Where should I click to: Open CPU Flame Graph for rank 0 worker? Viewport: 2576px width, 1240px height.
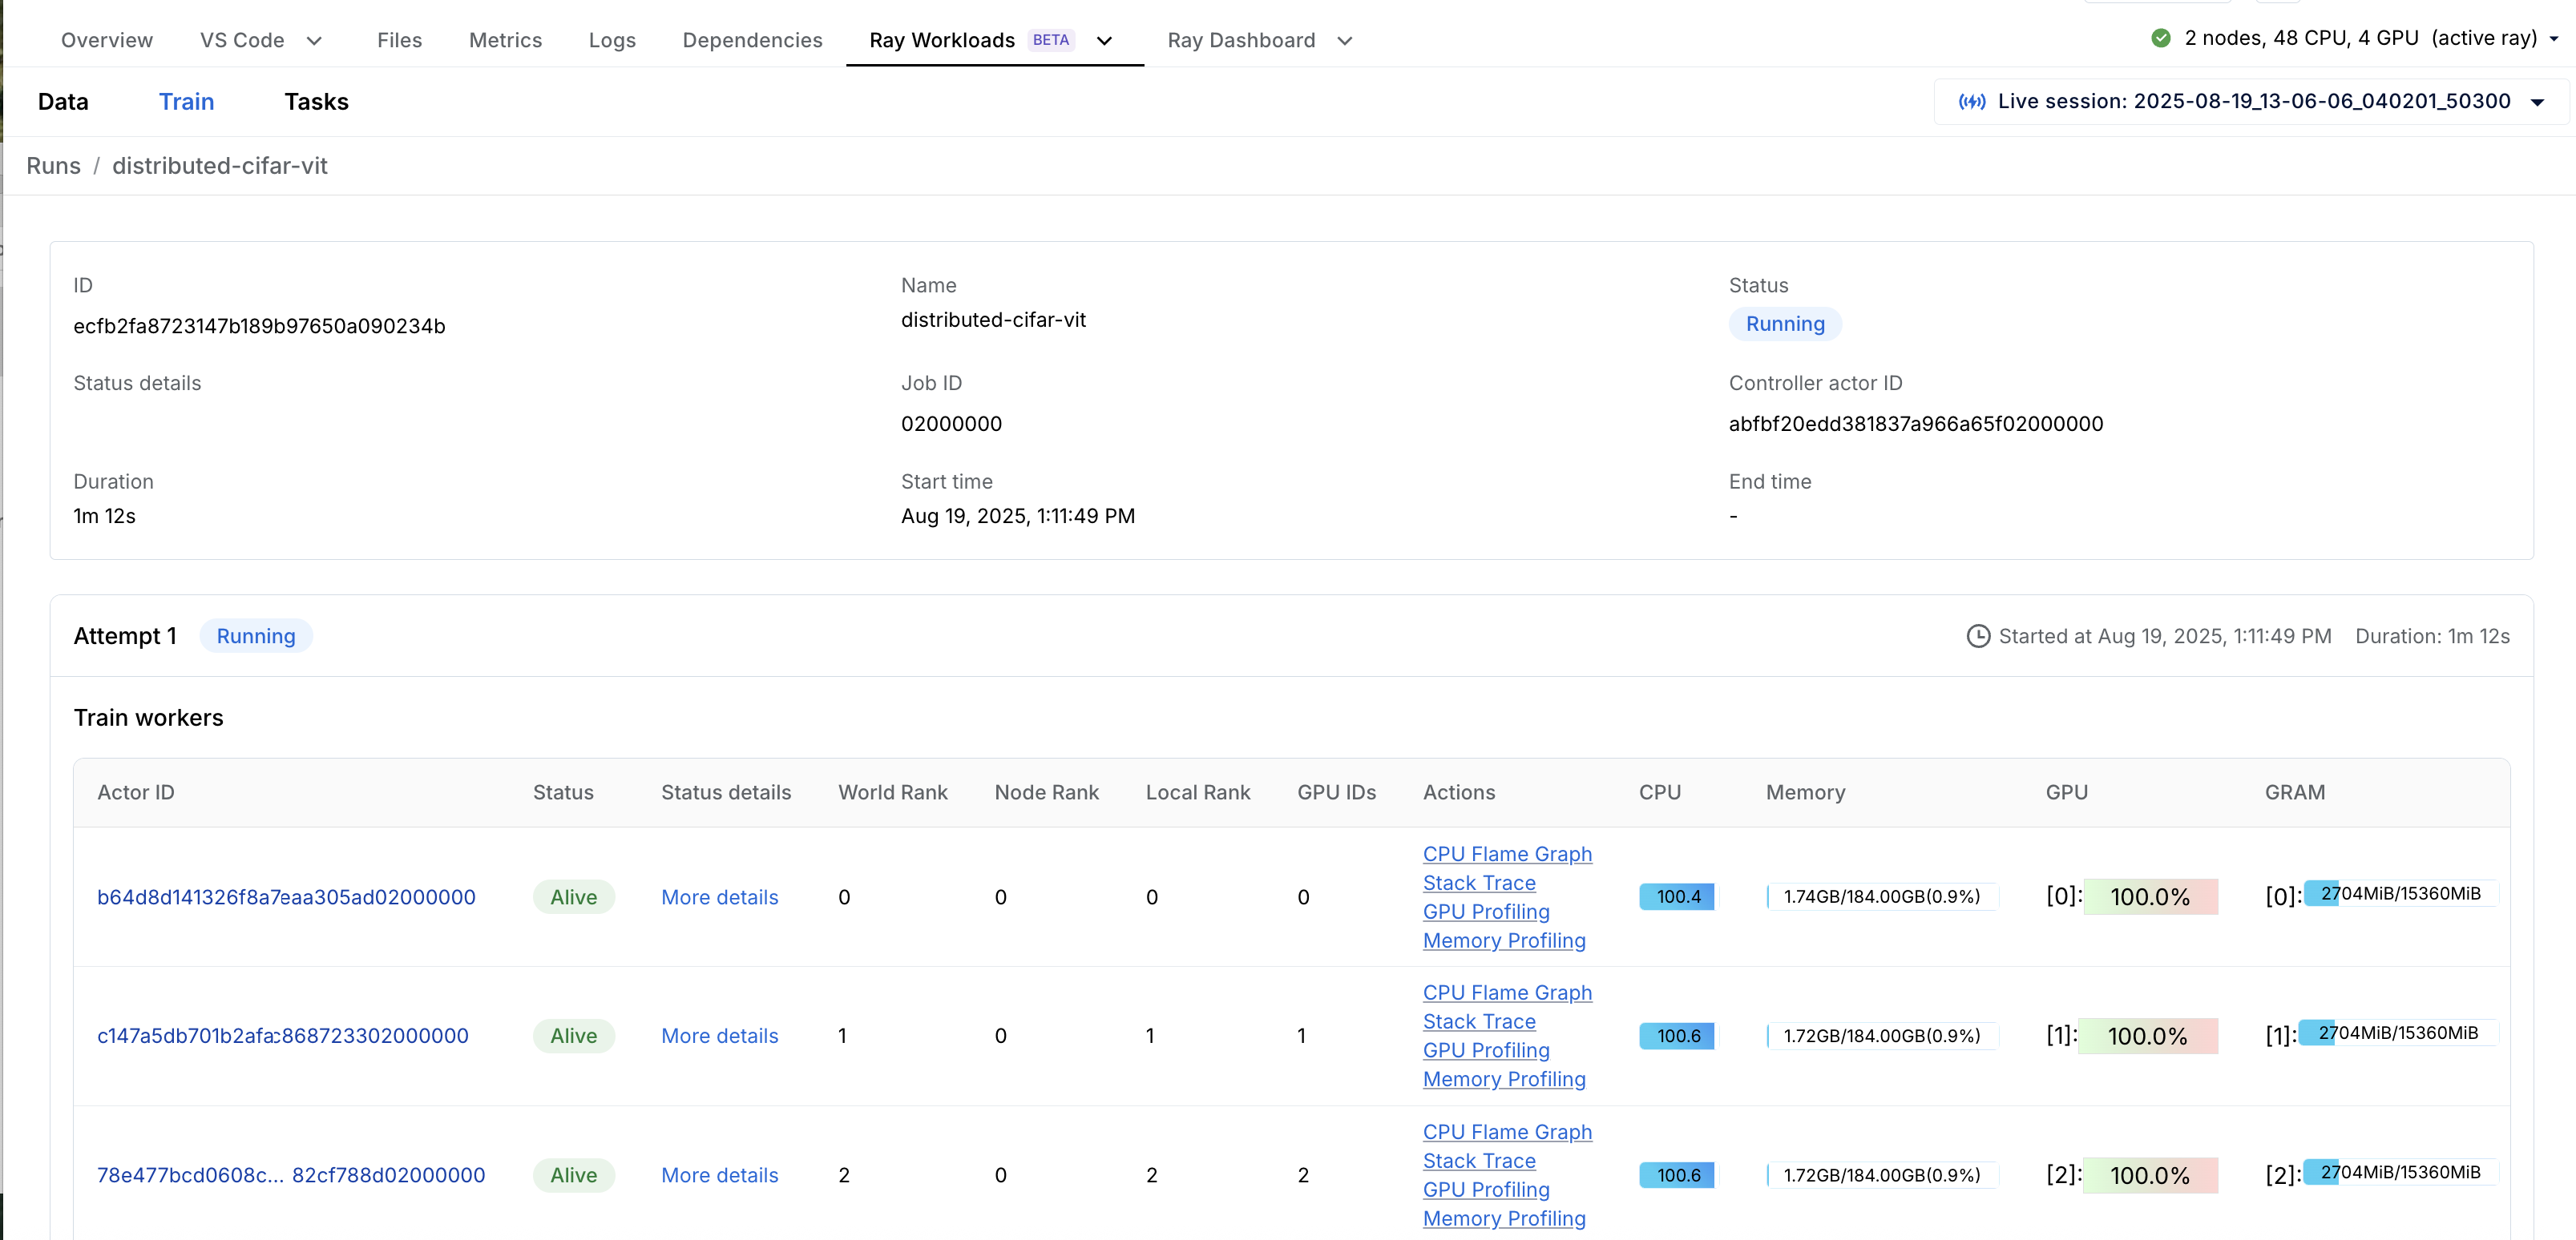point(1507,855)
